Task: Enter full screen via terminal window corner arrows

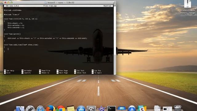Action: [114, 2]
